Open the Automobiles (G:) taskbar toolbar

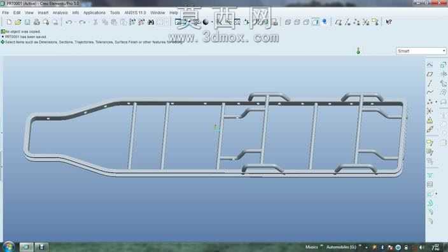pyautogui.click(x=341, y=247)
